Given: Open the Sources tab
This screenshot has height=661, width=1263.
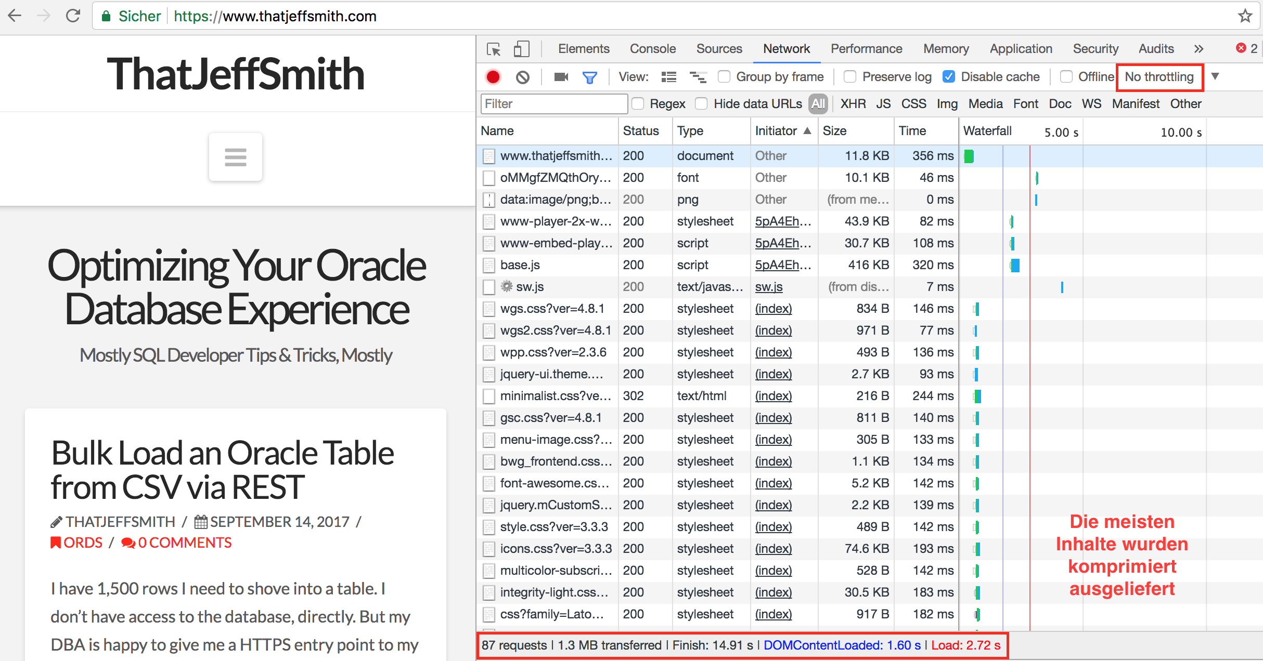Looking at the screenshot, I should [719, 49].
